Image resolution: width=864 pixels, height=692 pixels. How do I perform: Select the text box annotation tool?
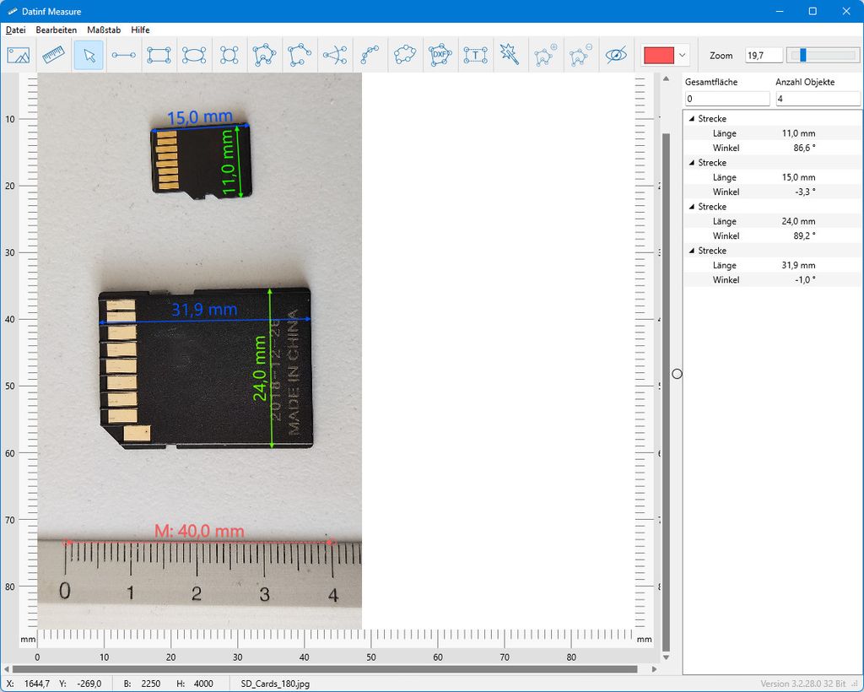[x=476, y=55]
